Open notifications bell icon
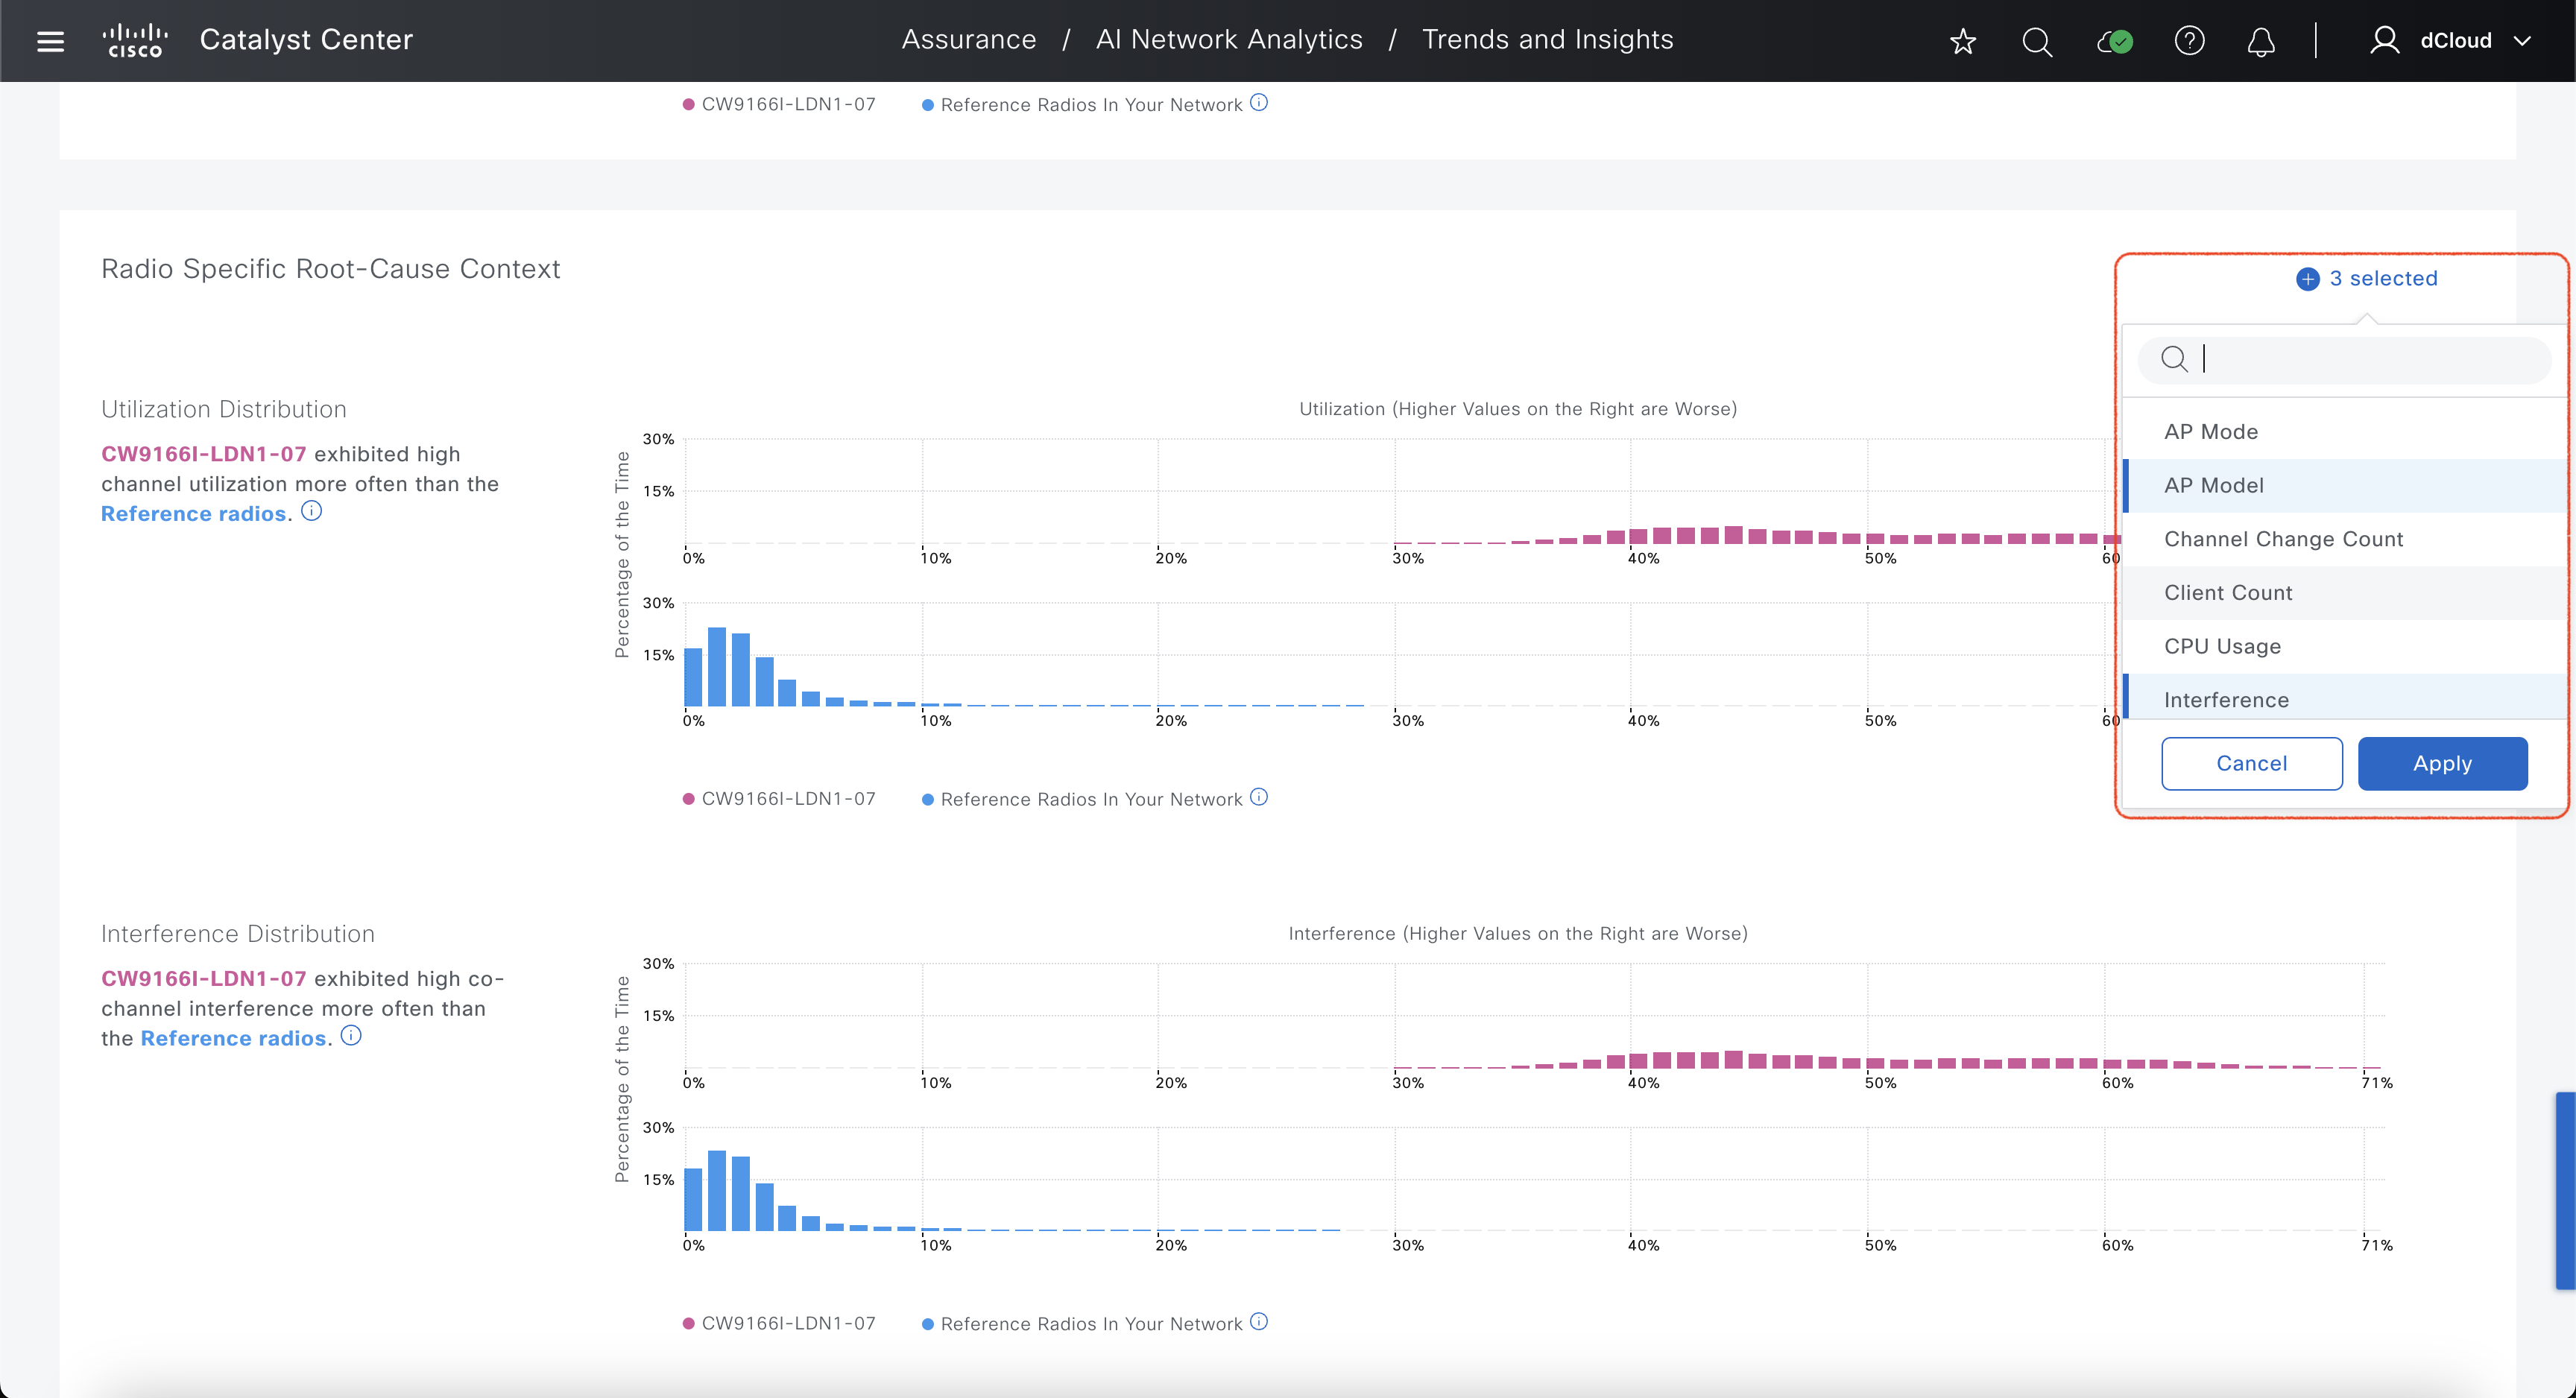Image resolution: width=2576 pixels, height=1398 pixels. (2261, 41)
